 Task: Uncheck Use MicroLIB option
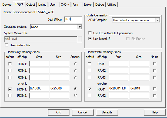(x=90, y=39)
